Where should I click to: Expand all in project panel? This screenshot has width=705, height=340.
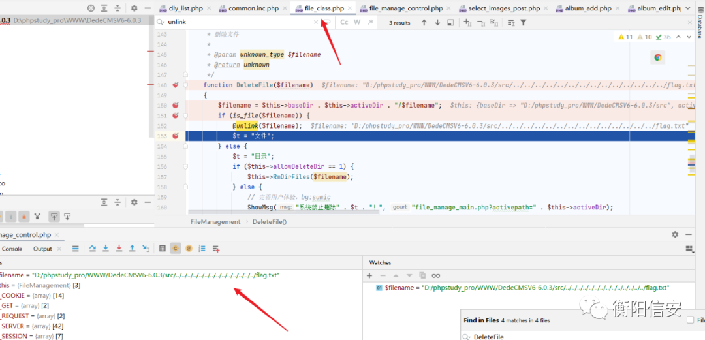104,8
